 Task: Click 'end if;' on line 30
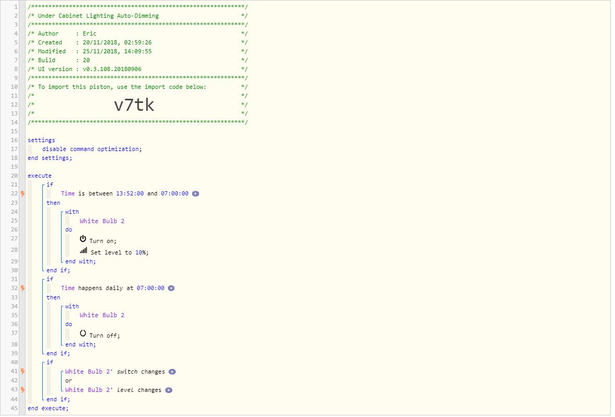58,271
